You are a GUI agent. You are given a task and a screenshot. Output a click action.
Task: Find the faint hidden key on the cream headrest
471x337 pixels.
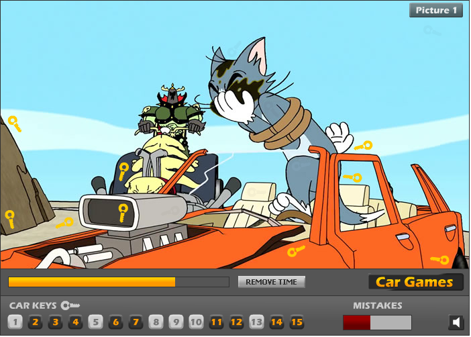coord(257,192)
